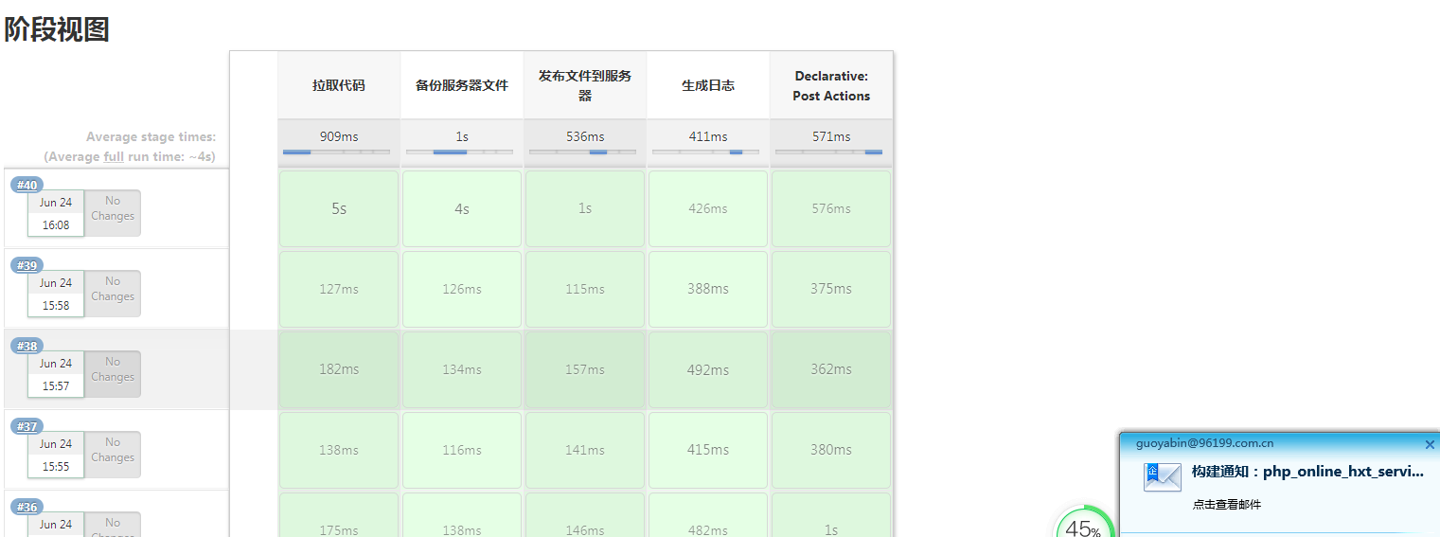1440x537 pixels.
Task: Open the 1s 发布文件到服务器 cell of build #40
Action: click(585, 208)
